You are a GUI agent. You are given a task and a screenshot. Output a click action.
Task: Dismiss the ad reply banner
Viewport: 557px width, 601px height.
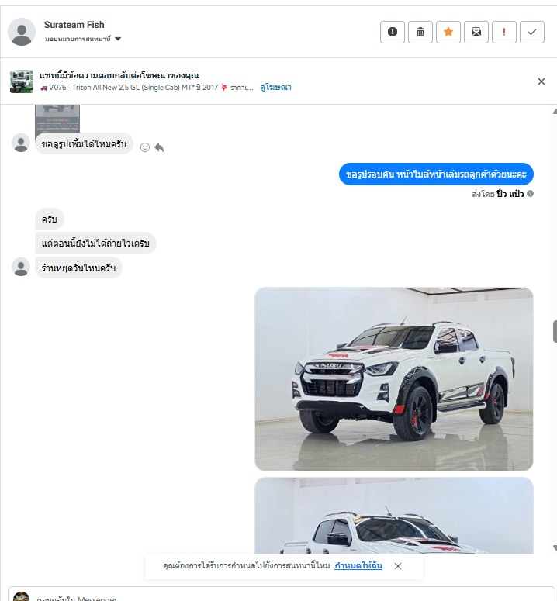[x=541, y=81]
